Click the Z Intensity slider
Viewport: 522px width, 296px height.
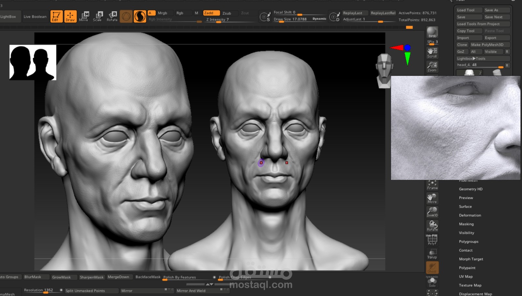[x=230, y=20]
